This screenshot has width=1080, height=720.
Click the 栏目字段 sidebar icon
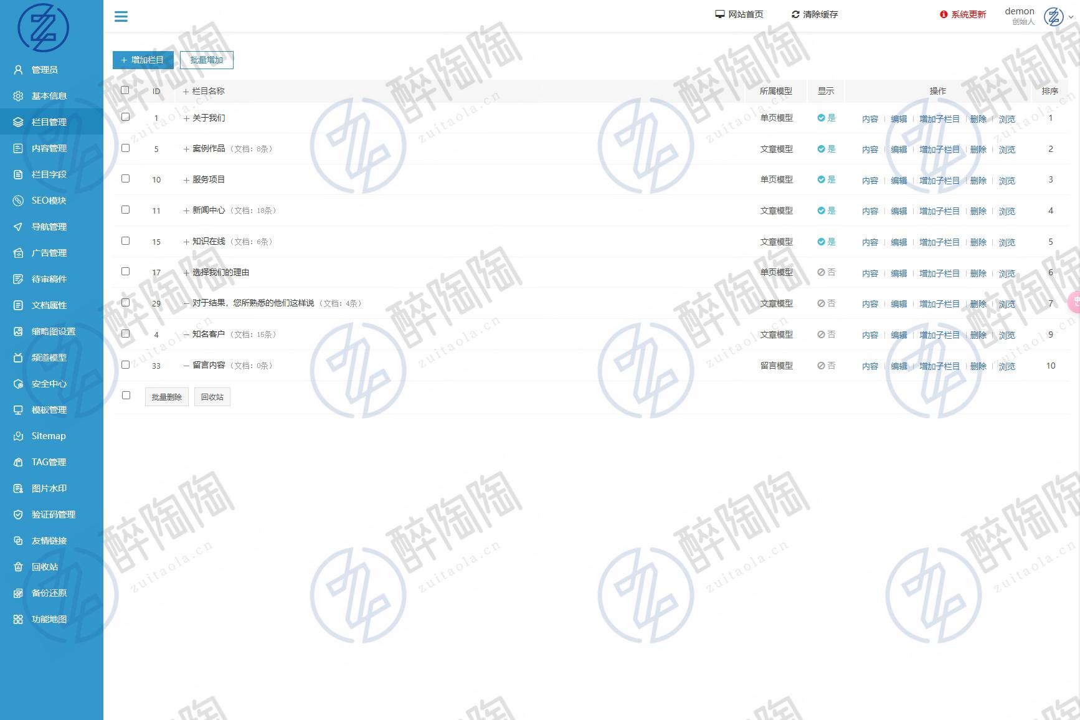coord(18,174)
